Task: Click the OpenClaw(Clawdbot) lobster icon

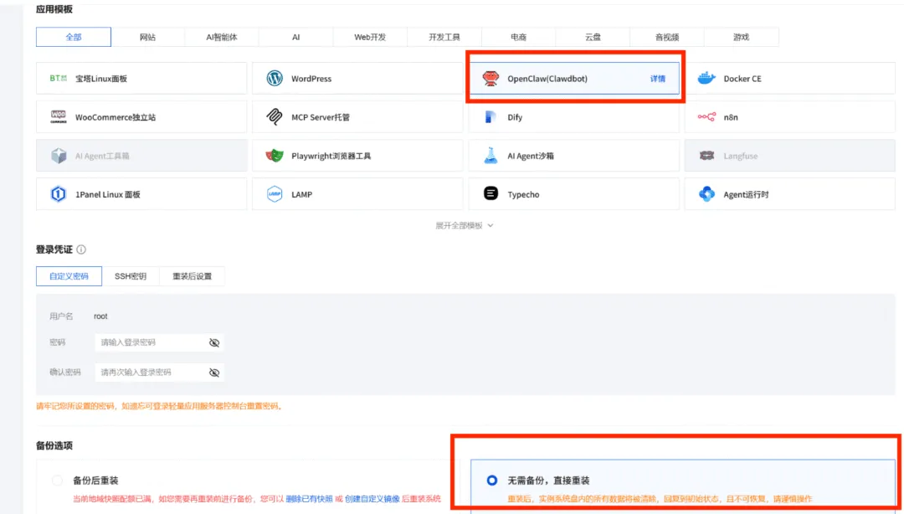Action: tap(491, 78)
